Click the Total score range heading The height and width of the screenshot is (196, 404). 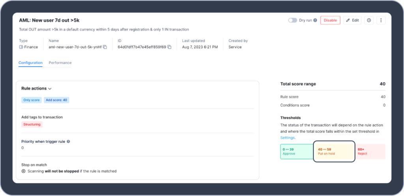(x=298, y=84)
